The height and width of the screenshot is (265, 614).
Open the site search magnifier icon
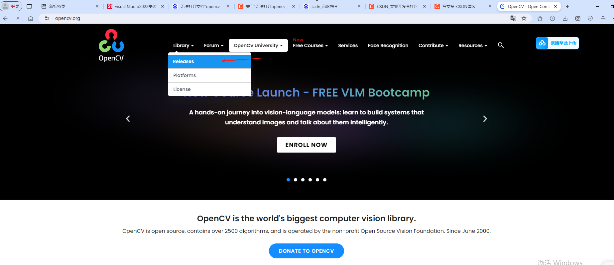pyautogui.click(x=501, y=45)
